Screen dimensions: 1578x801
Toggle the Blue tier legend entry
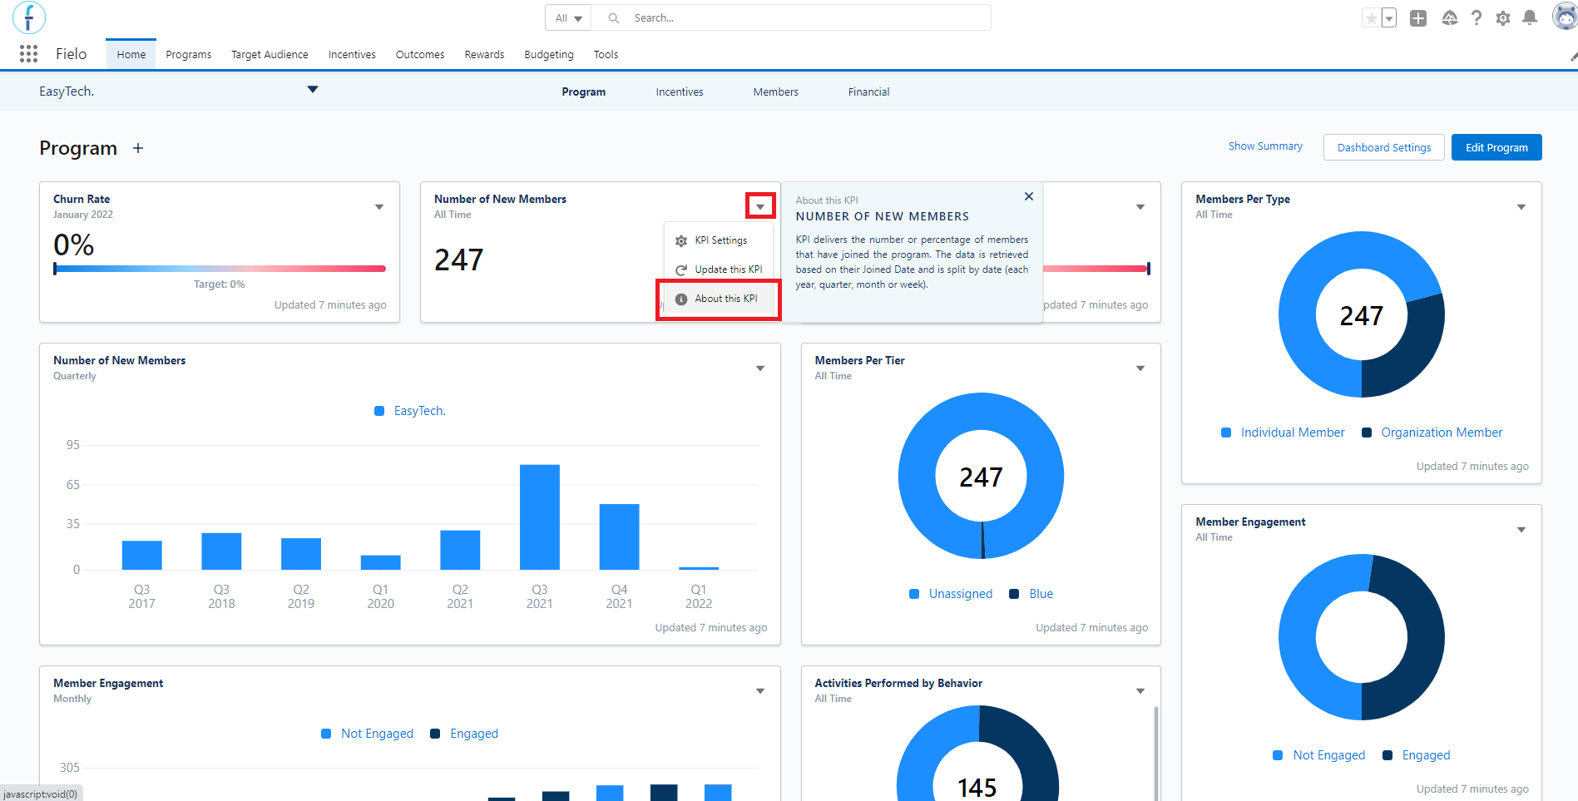[x=1031, y=594]
